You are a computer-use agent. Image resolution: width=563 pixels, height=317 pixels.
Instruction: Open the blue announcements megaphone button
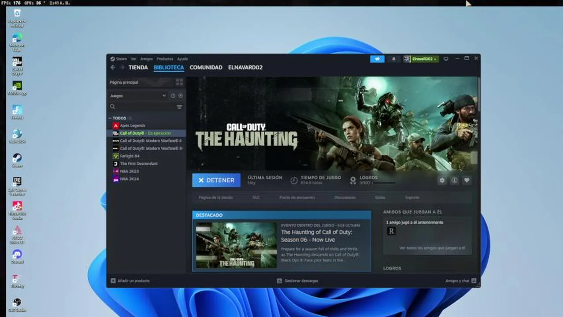click(377, 59)
